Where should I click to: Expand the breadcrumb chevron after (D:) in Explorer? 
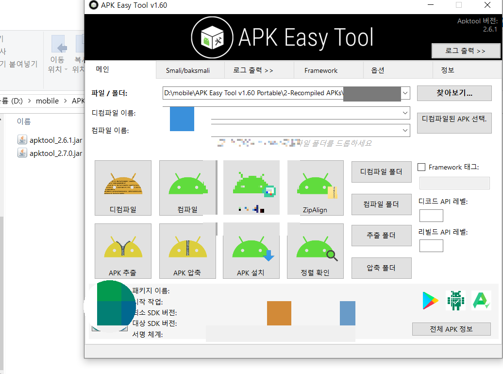pos(30,101)
